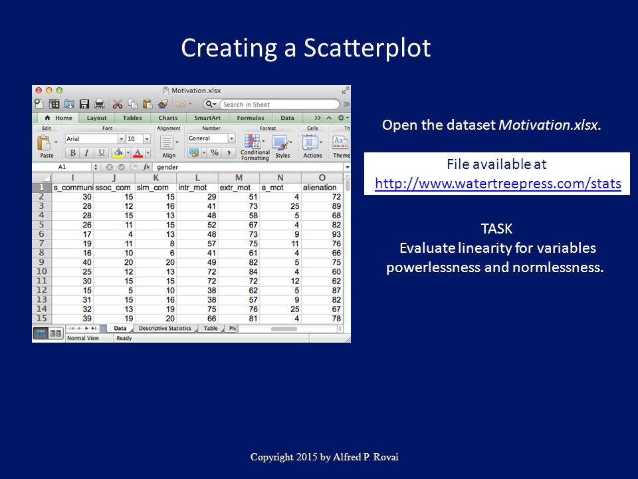
Task: Click the horizontal scrollbar thumb
Action: coord(284,329)
